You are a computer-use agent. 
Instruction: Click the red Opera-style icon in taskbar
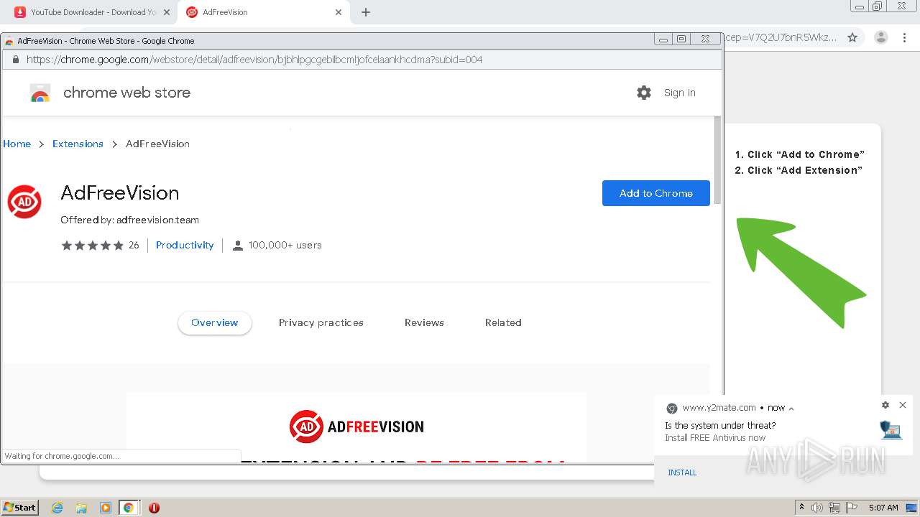coord(154,508)
